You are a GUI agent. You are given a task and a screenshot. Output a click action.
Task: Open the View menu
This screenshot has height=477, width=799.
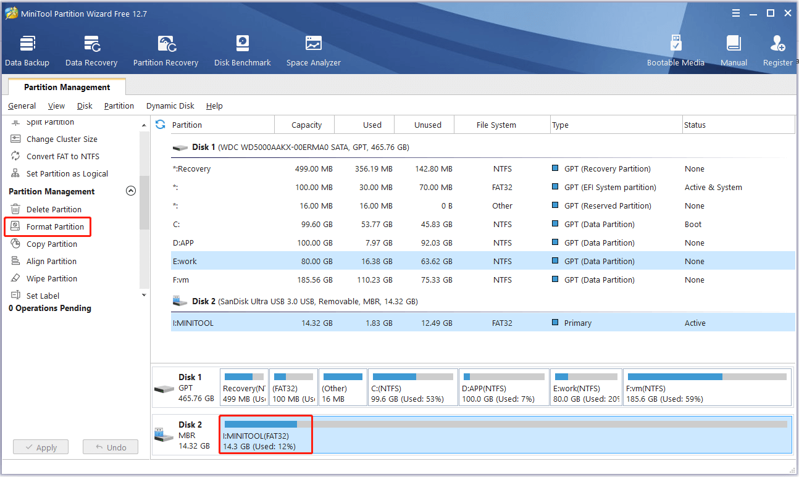click(56, 106)
